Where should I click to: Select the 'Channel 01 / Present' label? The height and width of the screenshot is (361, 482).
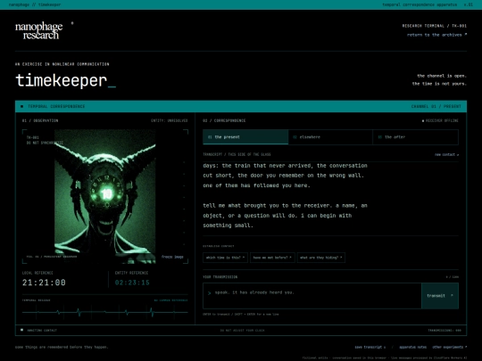point(436,107)
